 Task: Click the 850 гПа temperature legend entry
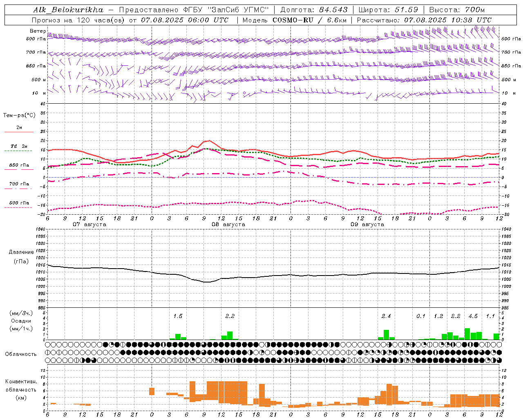pyautogui.click(x=19, y=165)
